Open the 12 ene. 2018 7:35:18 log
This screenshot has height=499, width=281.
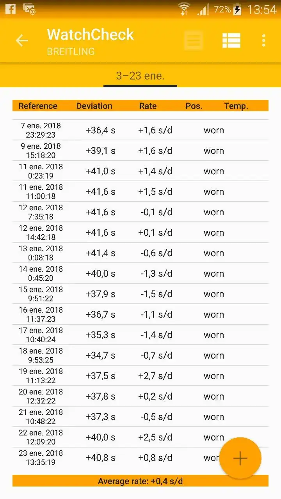[140, 212]
